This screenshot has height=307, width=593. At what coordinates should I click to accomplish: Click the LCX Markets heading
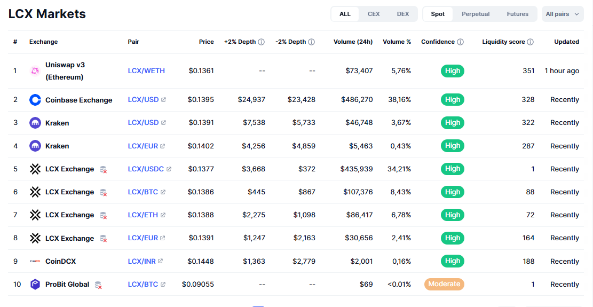click(48, 14)
